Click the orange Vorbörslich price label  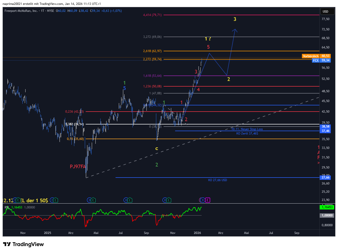tap(310, 56)
